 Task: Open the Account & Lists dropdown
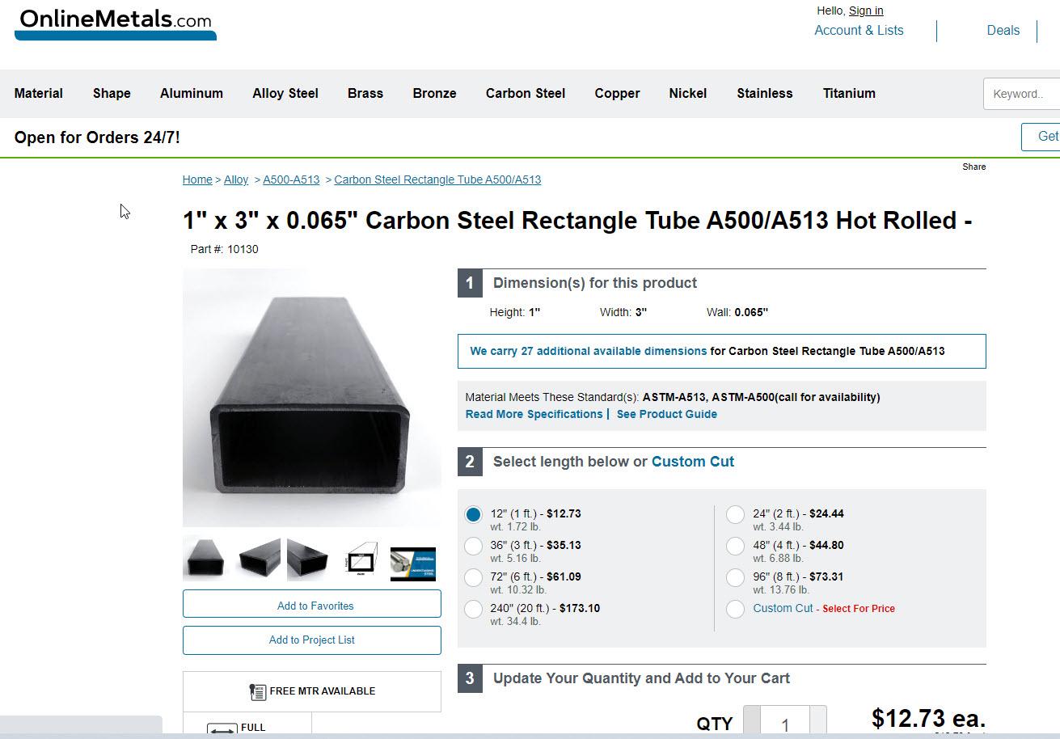(859, 31)
